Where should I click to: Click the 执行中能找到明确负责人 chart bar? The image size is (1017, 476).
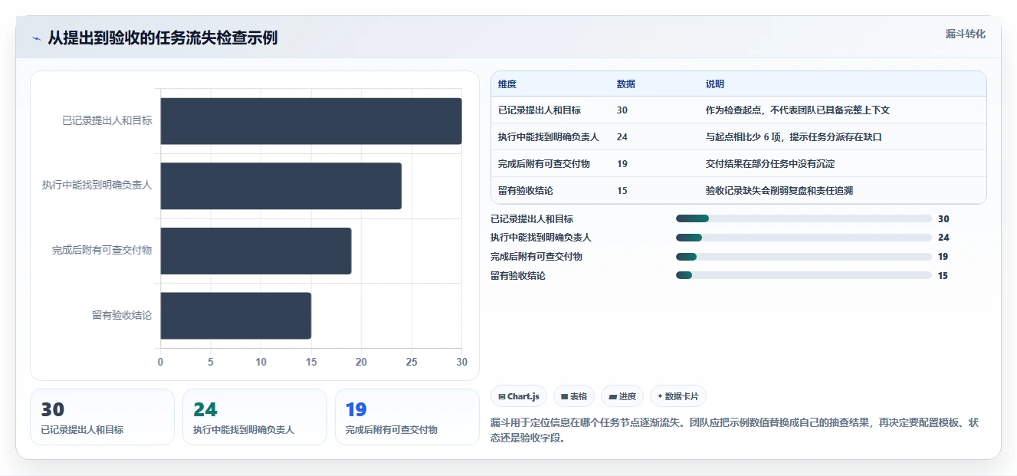pyautogui.click(x=281, y=185)
